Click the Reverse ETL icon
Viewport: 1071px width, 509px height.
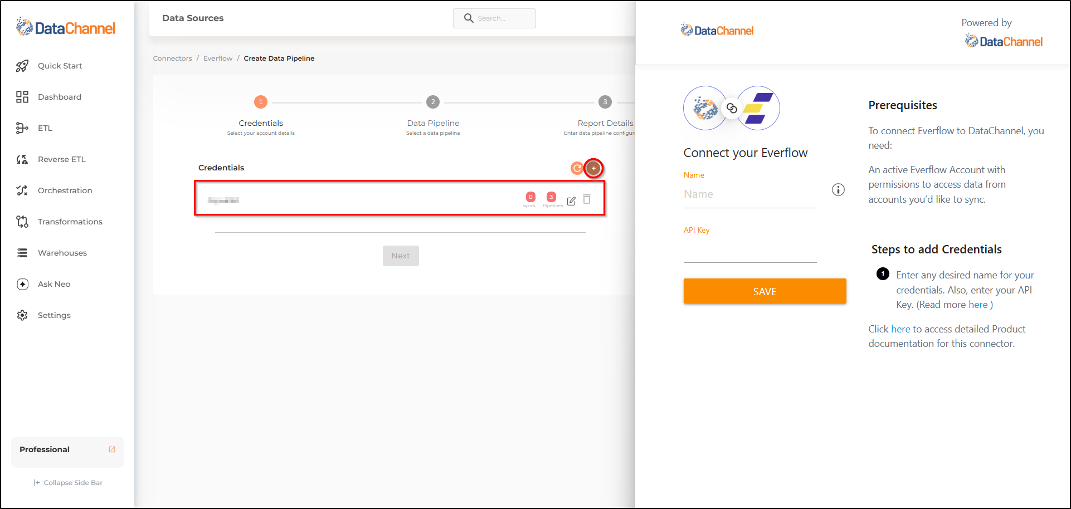[x=22, y=159]
